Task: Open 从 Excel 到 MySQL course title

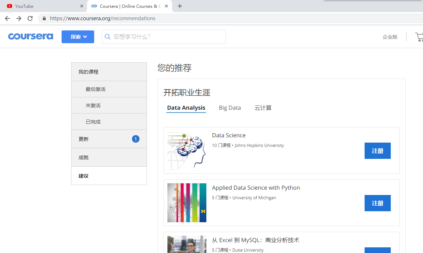Action: pyautogui.click(x=256, y=240)
